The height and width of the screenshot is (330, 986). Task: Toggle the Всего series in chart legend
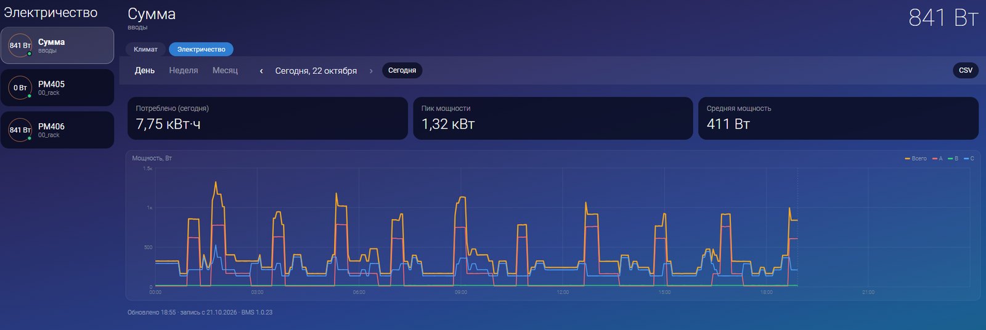(x=916, y=159)
